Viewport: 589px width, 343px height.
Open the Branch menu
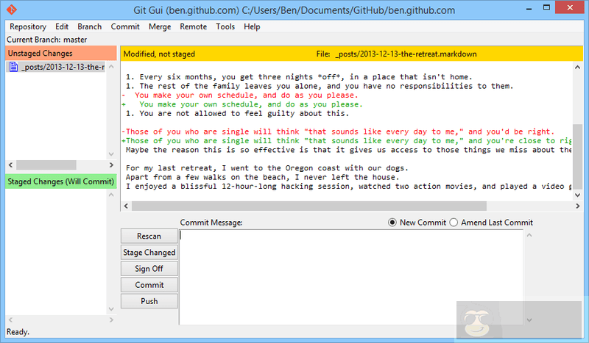click(x=89, y=26)
